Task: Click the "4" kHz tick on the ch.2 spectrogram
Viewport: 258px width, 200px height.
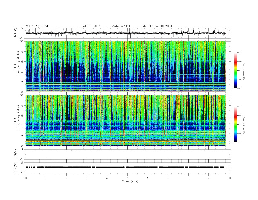Action: tap(22, 126)
